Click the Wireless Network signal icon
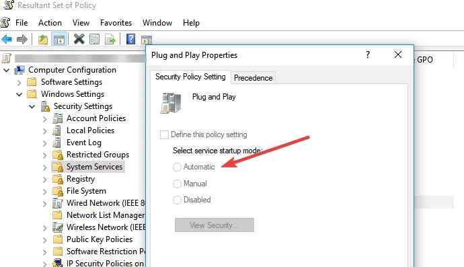The image size is (464, 267). [x=58, y=227]
